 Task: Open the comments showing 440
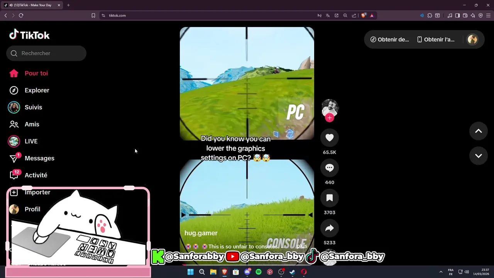click(x=329, y=168)
